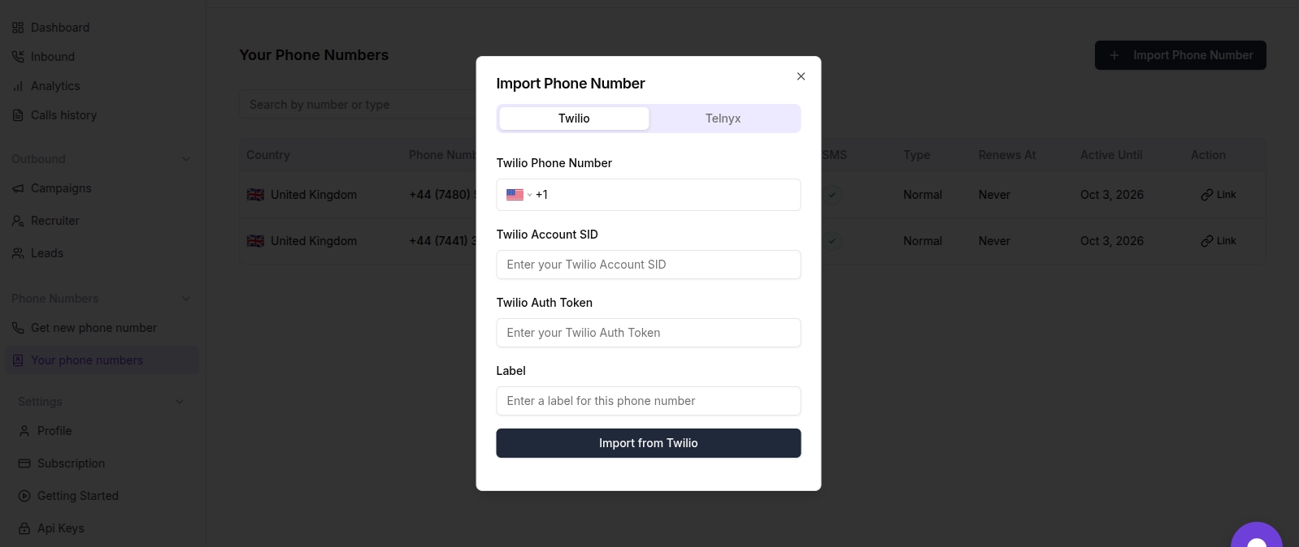Close the Import Phone Number dialog
This screenshot has height=547, width=1299.
coord(801,76)
